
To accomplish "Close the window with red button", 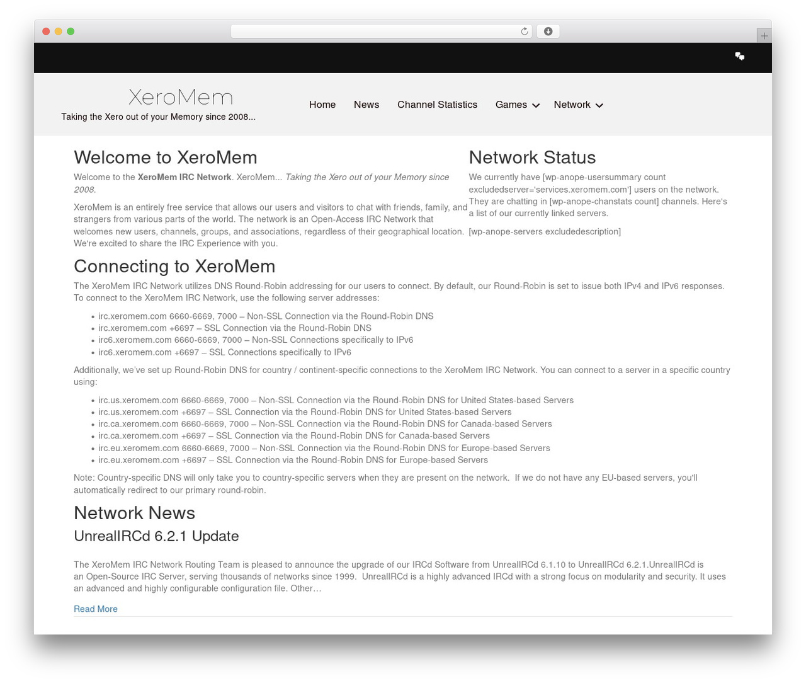I will 46,32.
